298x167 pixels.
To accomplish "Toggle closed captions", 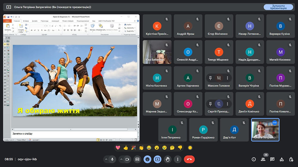I will click(137, 159).
